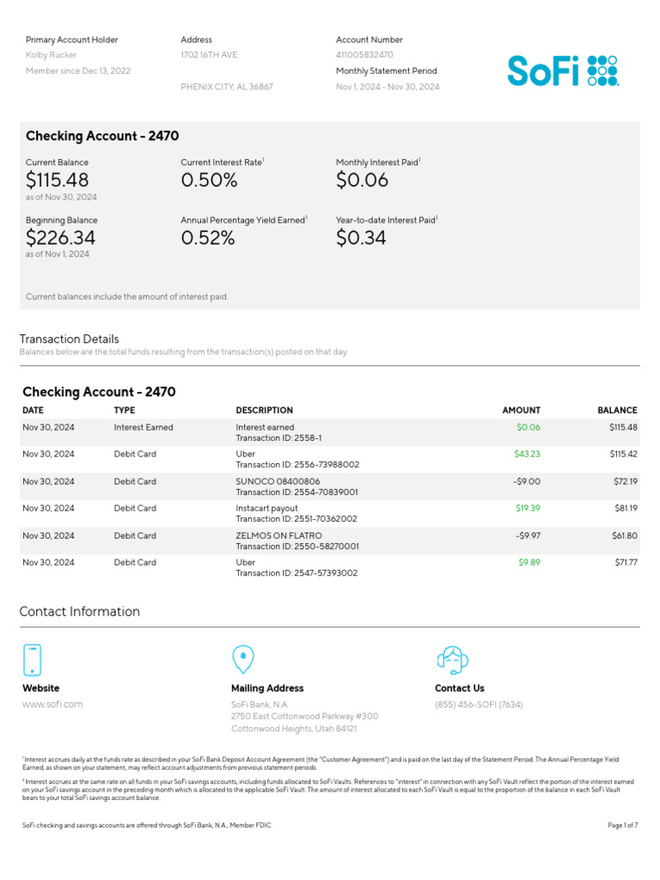The height and width of the screenshot is (880, 660).
Task: Click the mobile phone Website icon
Action: (x=32, y=659)
